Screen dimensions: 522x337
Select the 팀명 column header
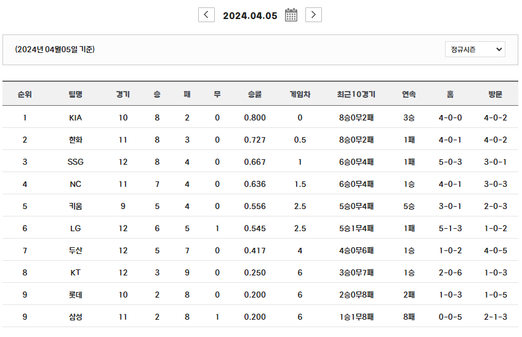[76, 95]
